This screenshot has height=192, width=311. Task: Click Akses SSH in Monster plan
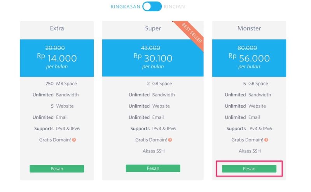click(x=250, y=151)
